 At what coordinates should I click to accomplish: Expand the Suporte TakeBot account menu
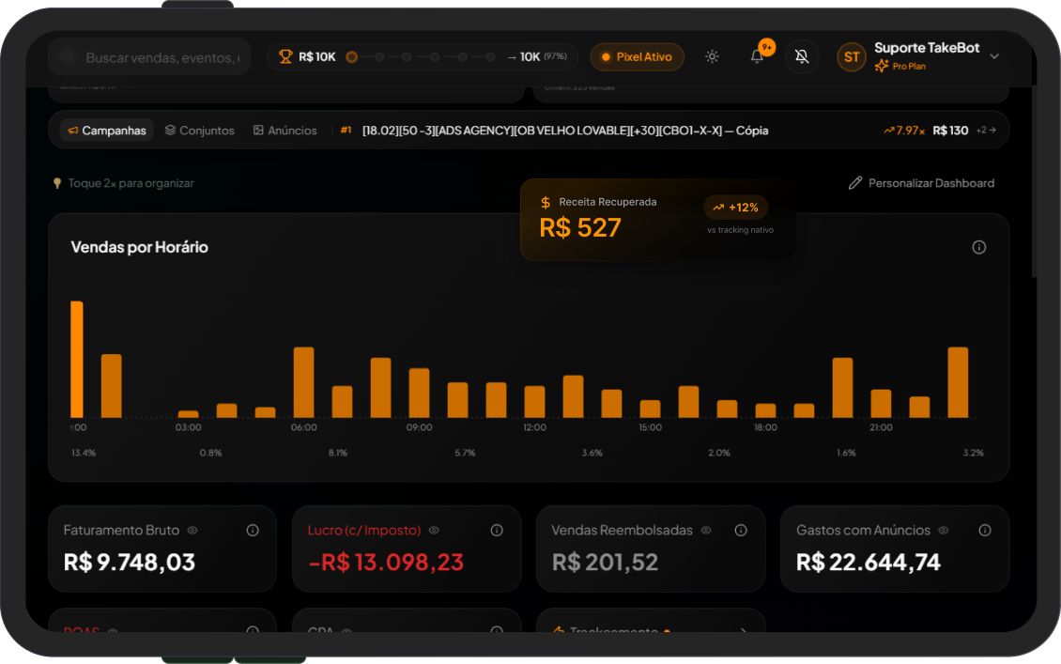(994, 56)
